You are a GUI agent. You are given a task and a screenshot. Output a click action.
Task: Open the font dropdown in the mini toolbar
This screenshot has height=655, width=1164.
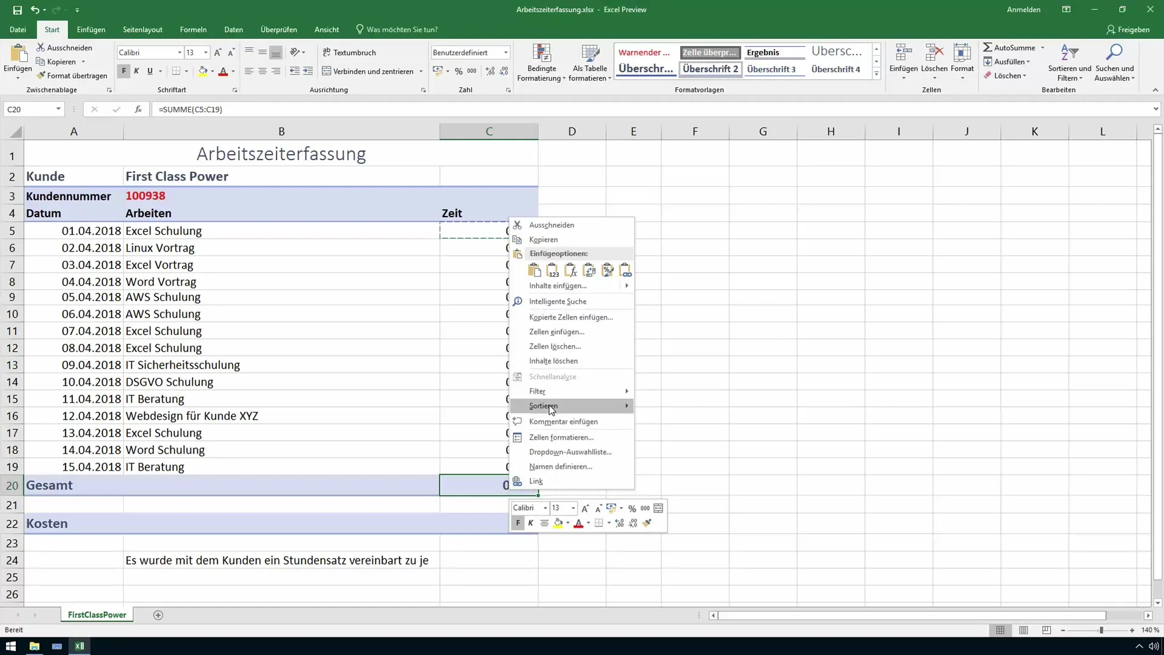[x=545, y=508]
